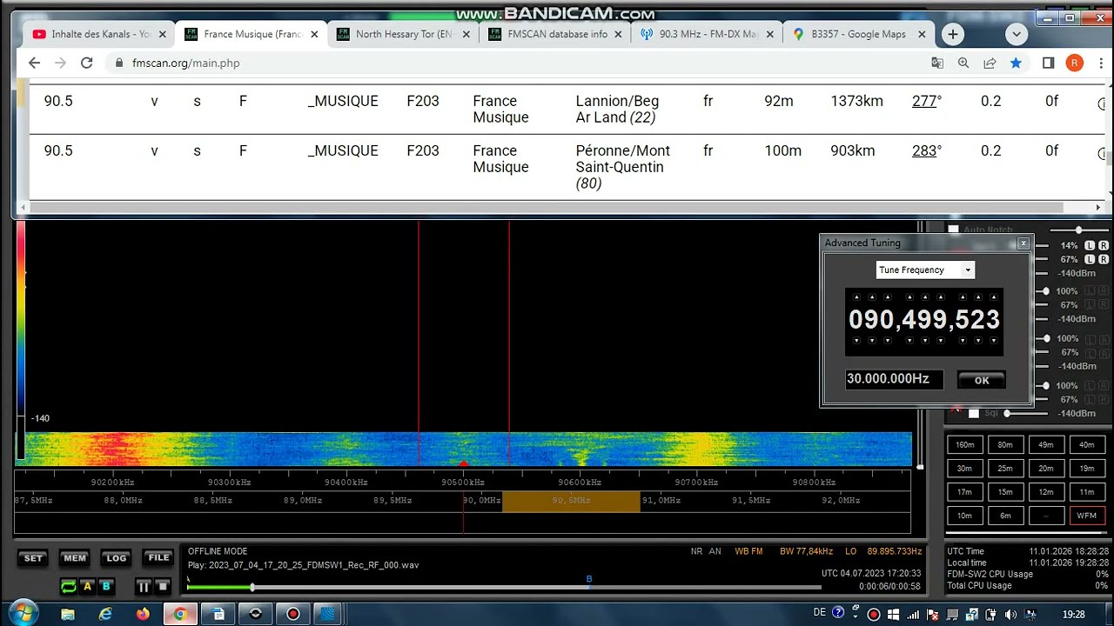Toggle the Auto Notch checkbox
The image size is (1114, 626).
pos(953,230)
